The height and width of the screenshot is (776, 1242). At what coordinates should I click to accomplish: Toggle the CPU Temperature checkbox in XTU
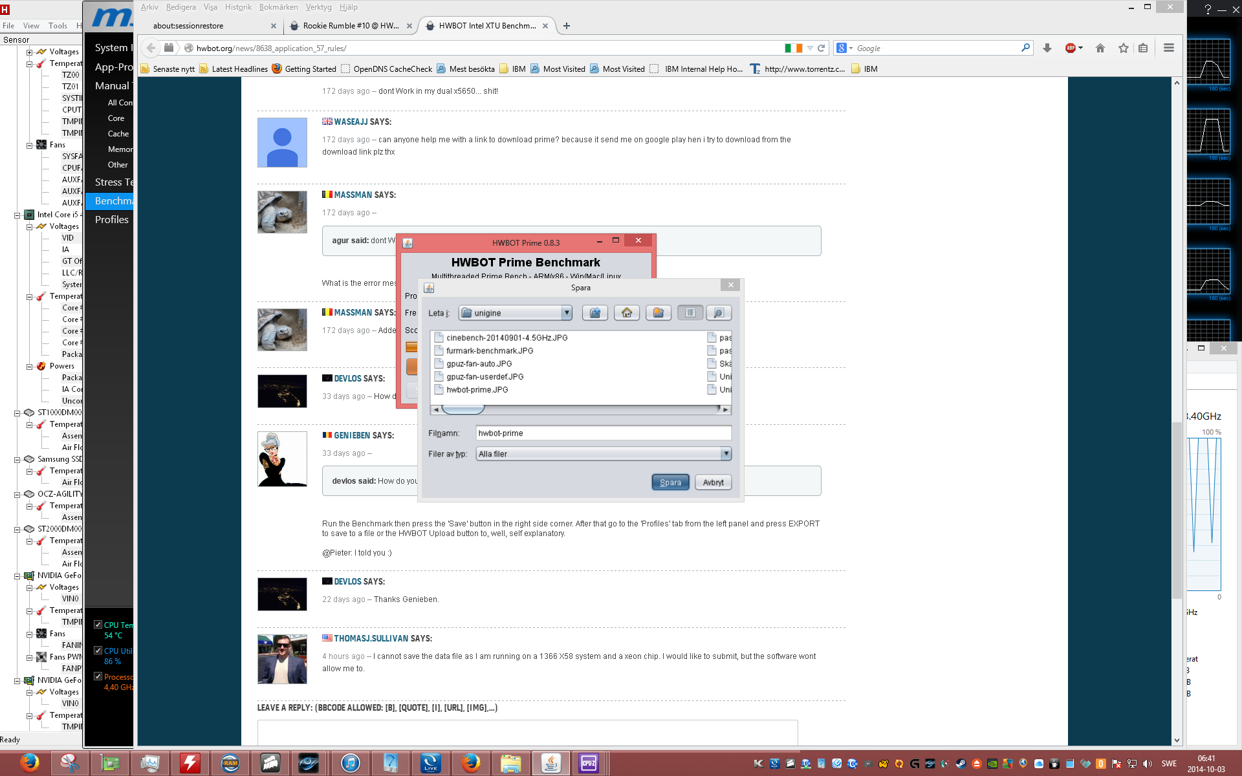pos(98,625)
